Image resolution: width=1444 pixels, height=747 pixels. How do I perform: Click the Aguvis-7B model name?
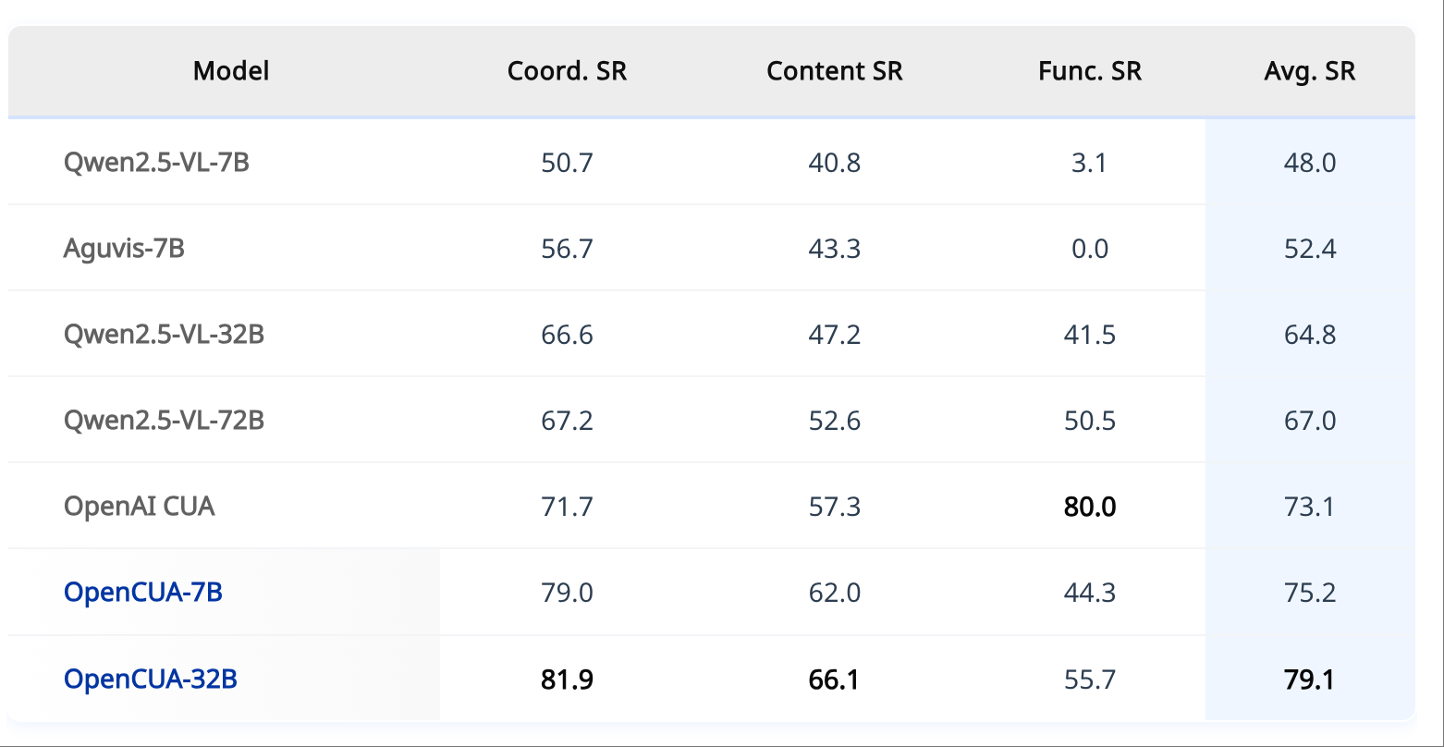[124, 248]
